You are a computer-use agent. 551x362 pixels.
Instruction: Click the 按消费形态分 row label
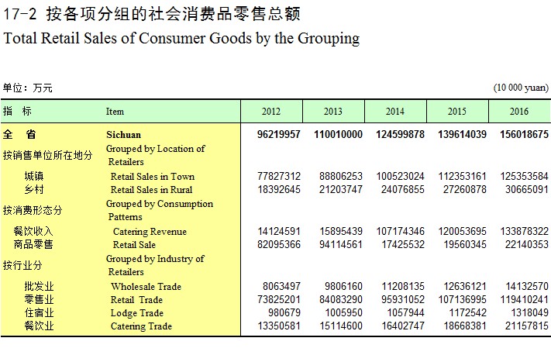point(33,210)
